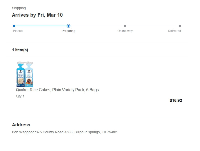Click the blue completed progress bar segment

(x=41, y=26)
